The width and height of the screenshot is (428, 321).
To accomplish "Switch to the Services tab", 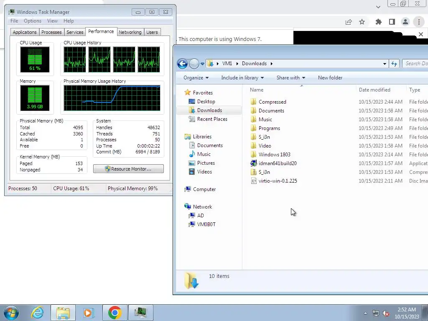I will point(75,32).
